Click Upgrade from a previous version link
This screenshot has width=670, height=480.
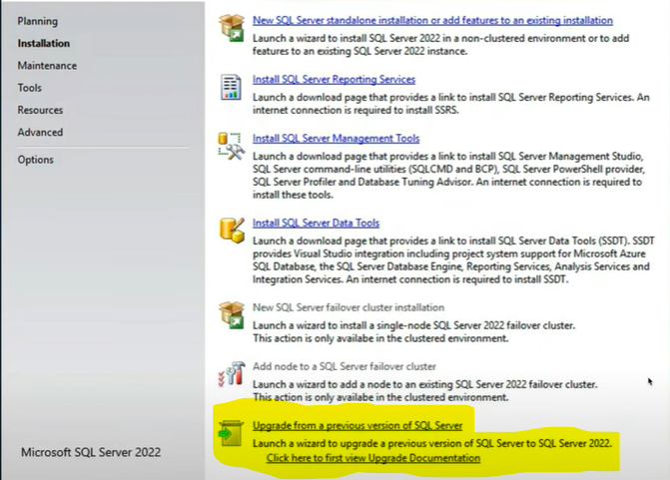(x=357, y=425)
